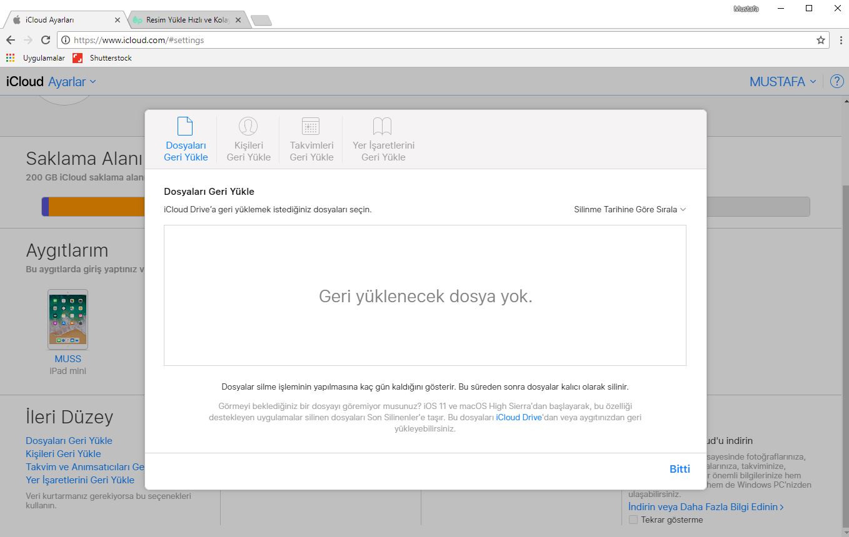Open the Takvimleri Geri Yükle calendar icon
Screen dimensions: 849x537
311,127
